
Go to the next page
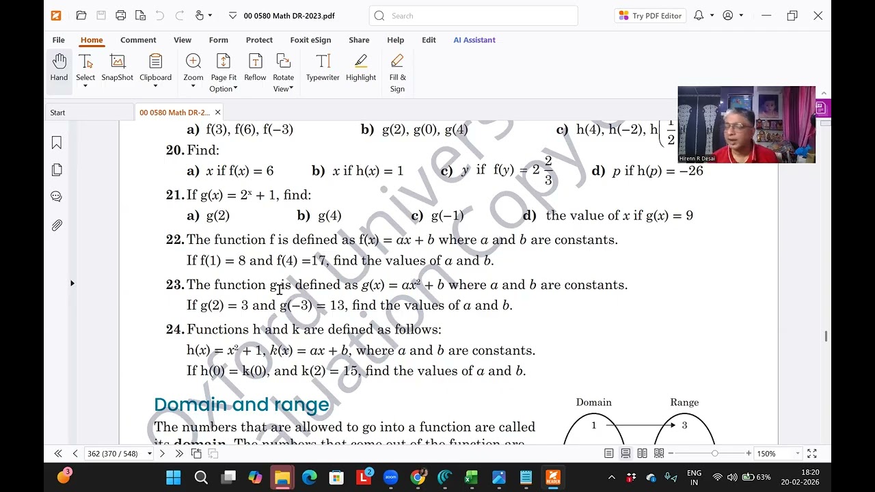[x=162, y=454]
